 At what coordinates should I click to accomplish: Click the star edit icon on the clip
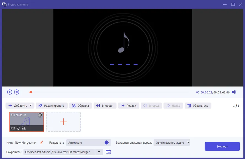tap(18, 128)
